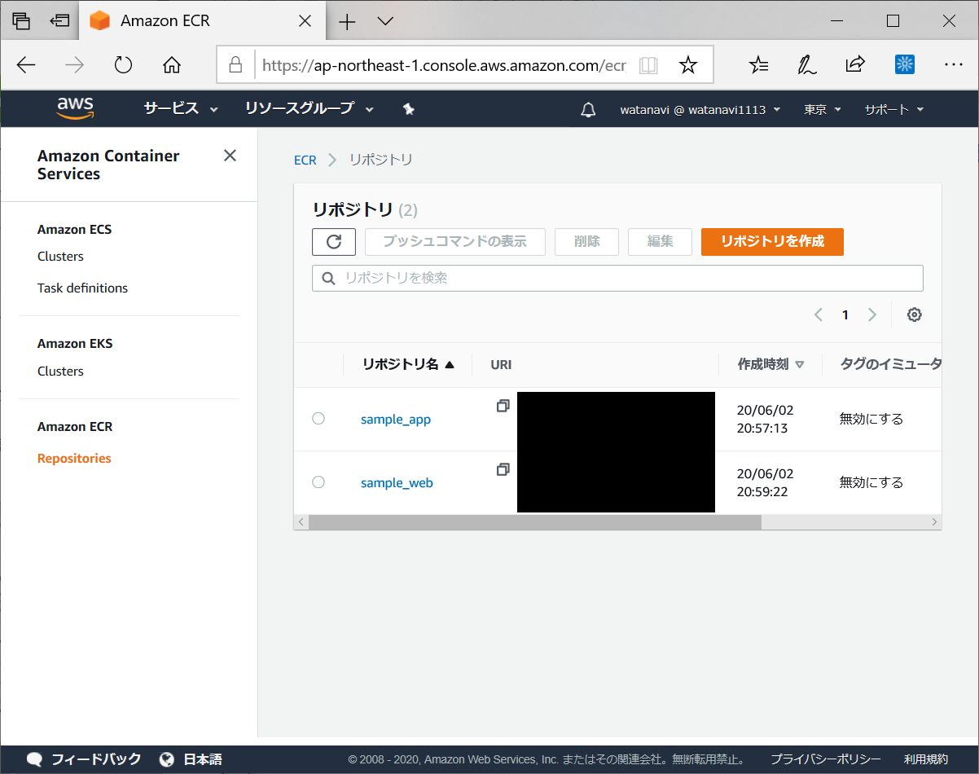This screenshot has height=774, width=979.
Task: Click the right arrow of the table scrollbar
Action: 934,522
